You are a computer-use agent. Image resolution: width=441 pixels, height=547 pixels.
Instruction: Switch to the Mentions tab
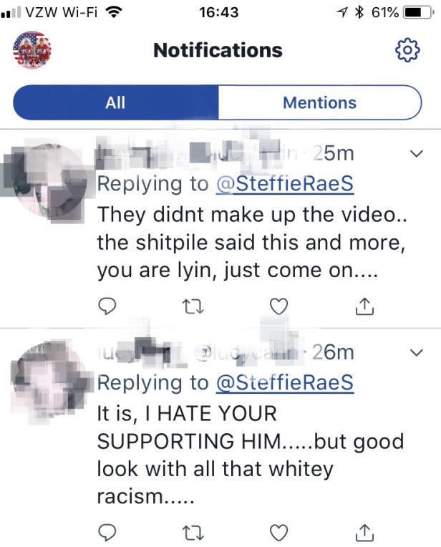pos(319,102)
